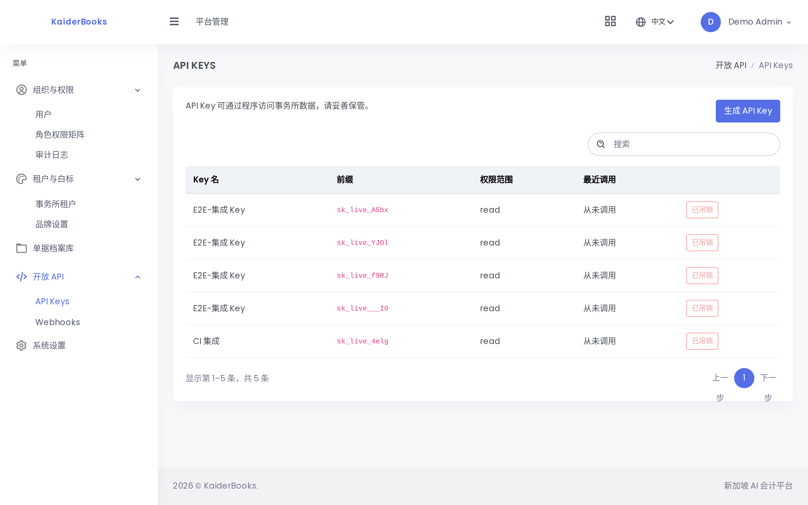The height and width of the screenshot is (505, 808).
Task: Open 系统设置 in the sidebar
Action: [49, 345]
